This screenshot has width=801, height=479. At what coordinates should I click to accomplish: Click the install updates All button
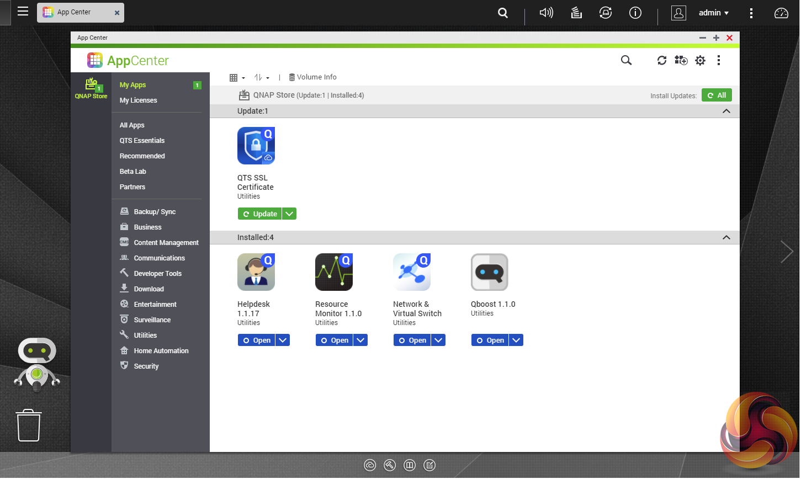click(717, 95)
